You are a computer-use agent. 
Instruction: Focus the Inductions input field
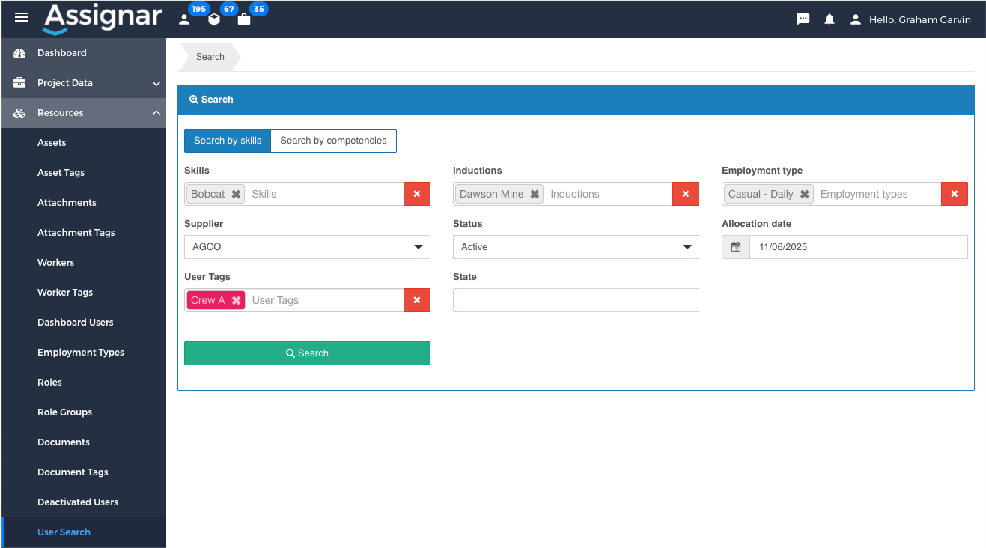point(609,194)
